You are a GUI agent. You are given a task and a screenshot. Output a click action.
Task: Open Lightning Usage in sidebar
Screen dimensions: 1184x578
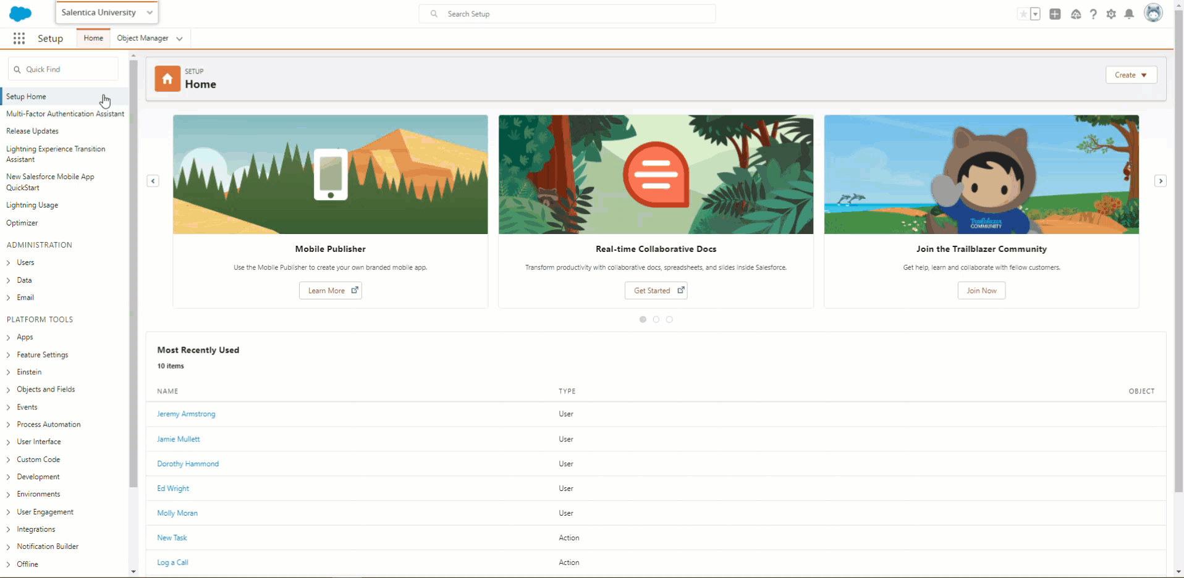32,205
